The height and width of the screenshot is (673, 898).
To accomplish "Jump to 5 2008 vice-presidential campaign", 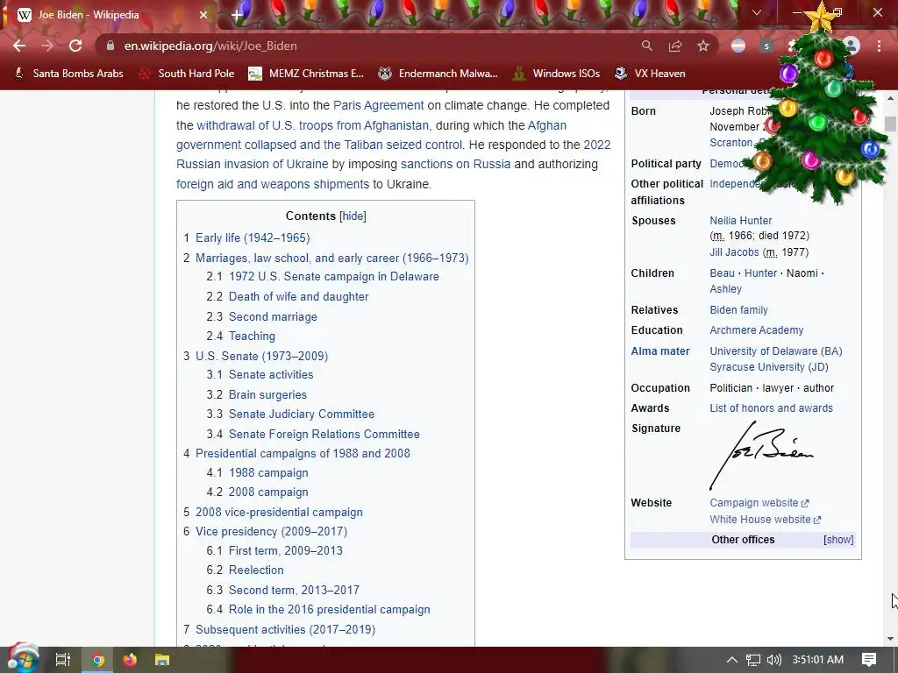I will (x=279, y=512).
